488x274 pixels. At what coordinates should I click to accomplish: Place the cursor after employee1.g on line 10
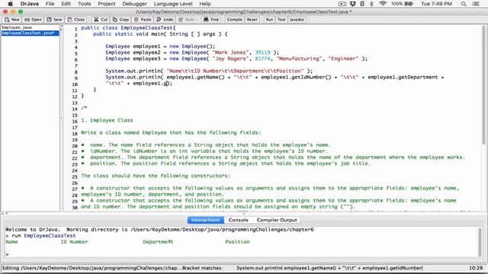(x=168, y=83)
